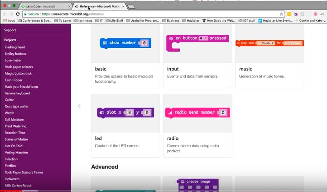Open Rock paper scissors project
The width and height of the screenshot is (327, 192).
point(19,67)
